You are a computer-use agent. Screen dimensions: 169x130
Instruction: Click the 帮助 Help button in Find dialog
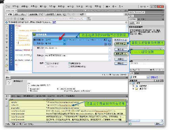(x=121, y=63)
